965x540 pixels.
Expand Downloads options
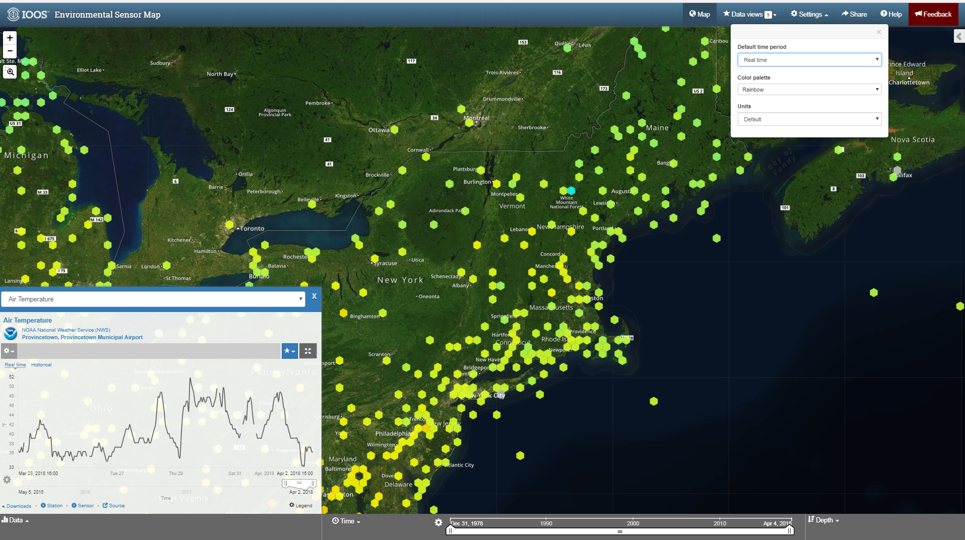pos(17,506)
